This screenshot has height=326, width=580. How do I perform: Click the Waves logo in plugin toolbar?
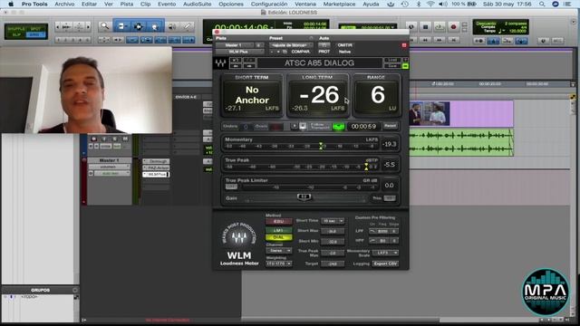(x=221, y=63)
